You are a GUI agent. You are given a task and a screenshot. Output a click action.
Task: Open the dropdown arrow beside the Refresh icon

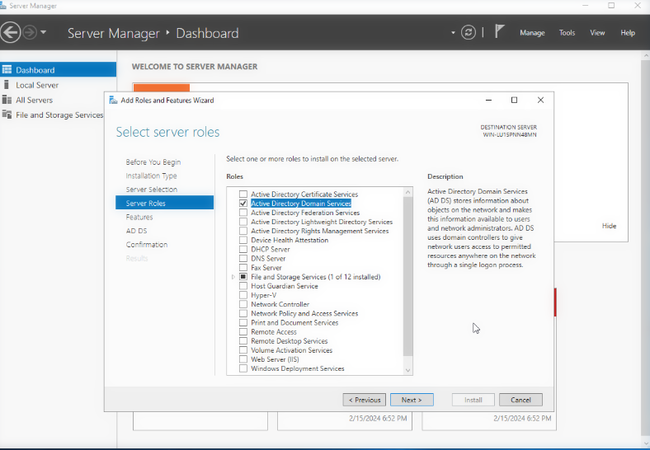pos(453,33)
